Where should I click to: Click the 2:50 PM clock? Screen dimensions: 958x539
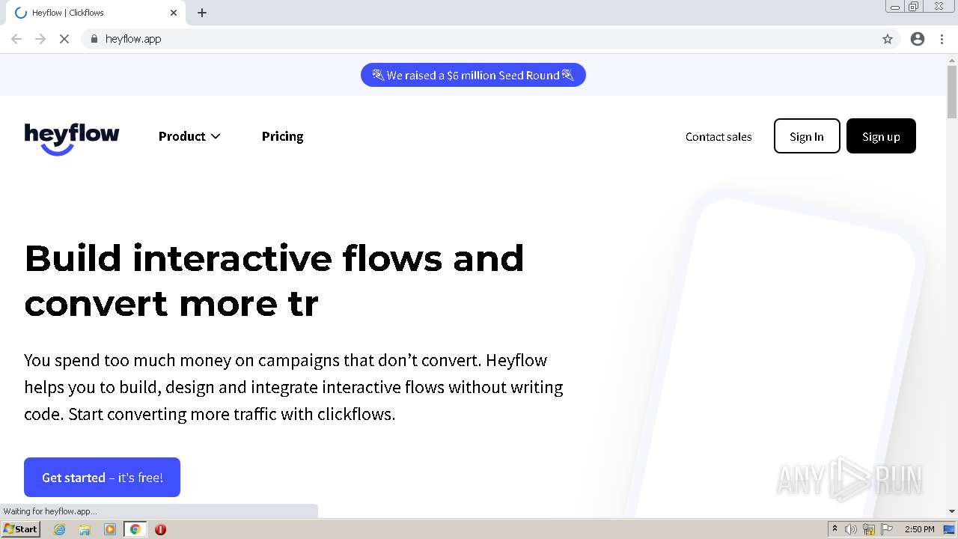pos(919,529)
